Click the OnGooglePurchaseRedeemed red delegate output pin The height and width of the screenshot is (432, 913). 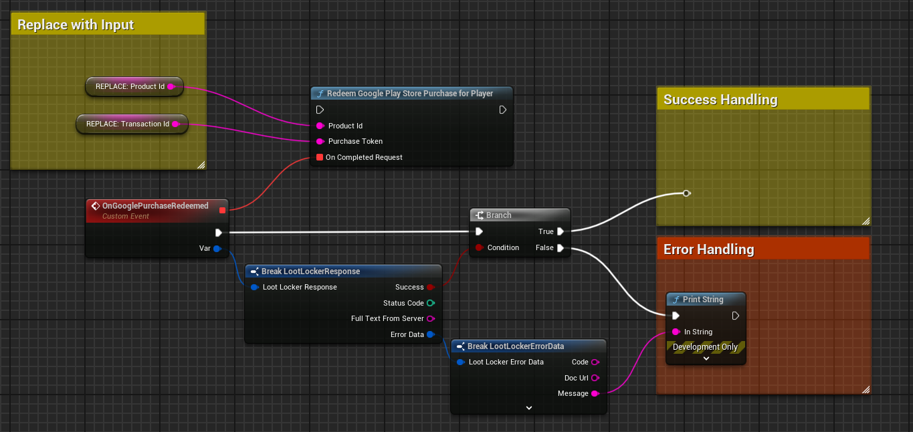[x=222, y=210]
